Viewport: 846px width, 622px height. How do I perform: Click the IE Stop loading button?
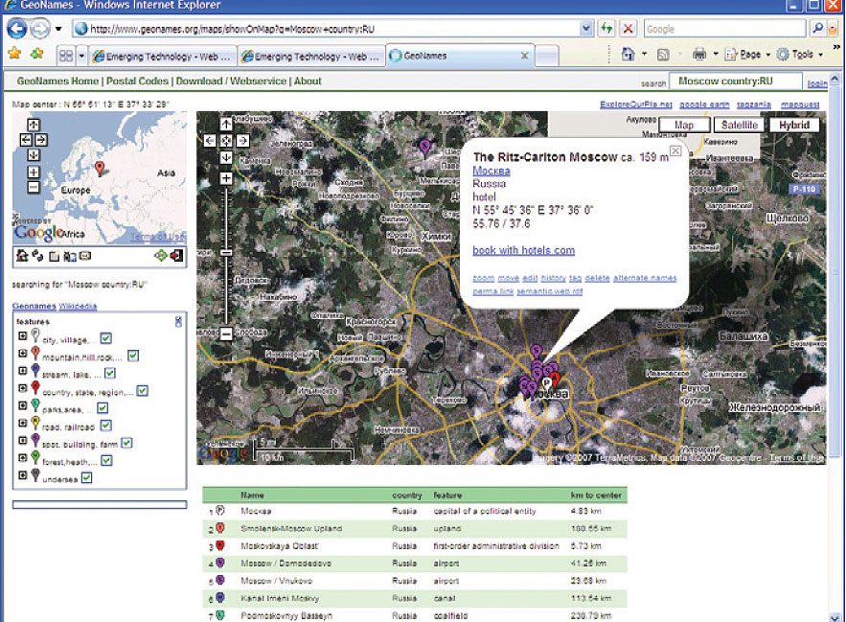click(x=628, y=29)
